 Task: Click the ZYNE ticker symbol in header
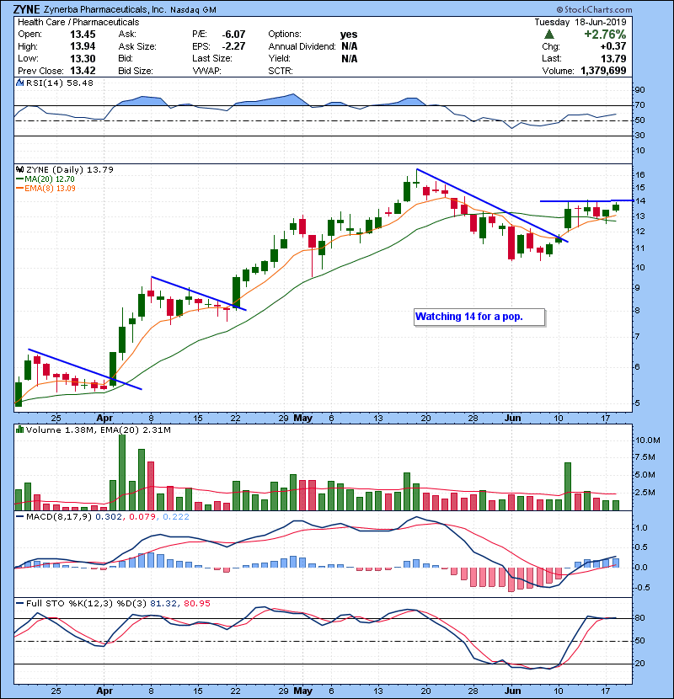tap(27, 9)
